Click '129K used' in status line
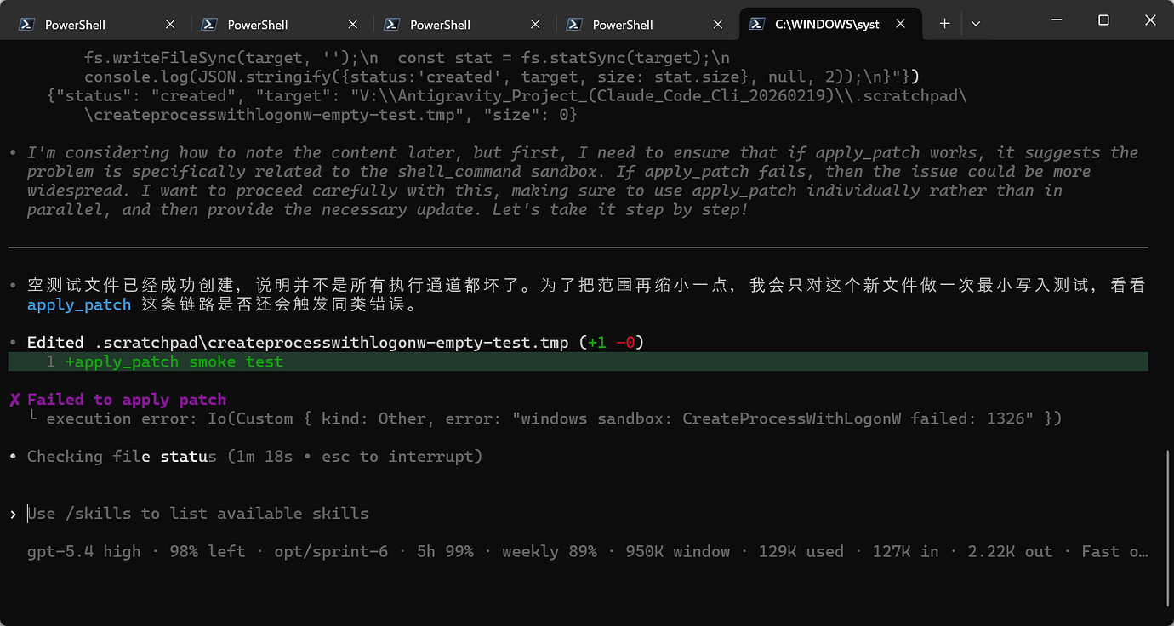This screenshot has width=1174, height=626. (x=801, y=551)
